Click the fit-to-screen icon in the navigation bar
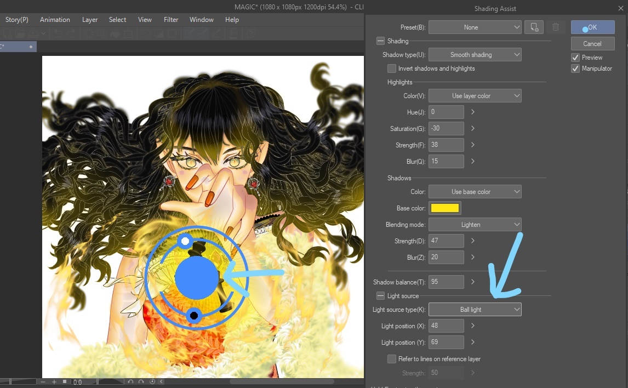The image size is (628, 388). click(65, 382)
